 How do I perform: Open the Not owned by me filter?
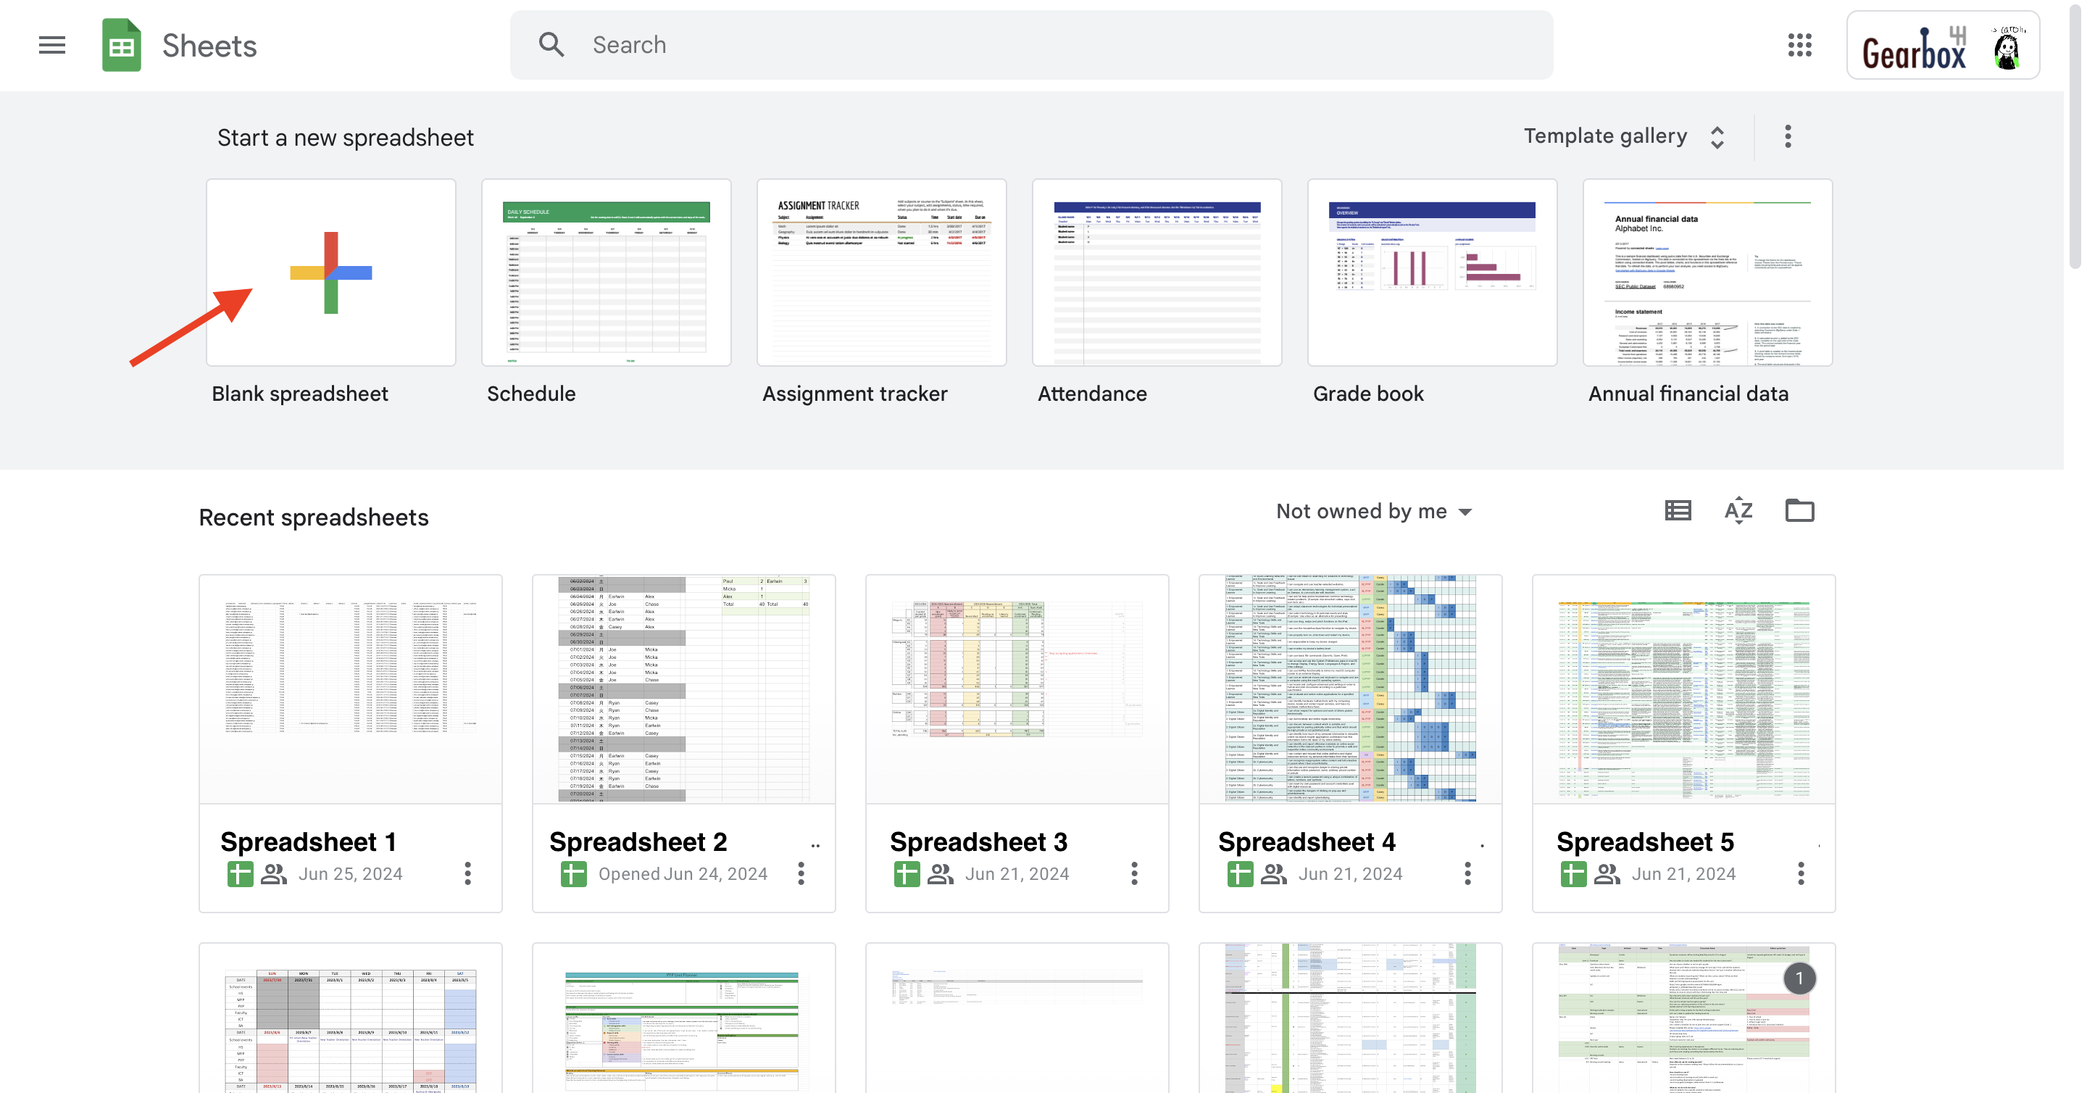pyautogui.click(x=1373, y=511)
